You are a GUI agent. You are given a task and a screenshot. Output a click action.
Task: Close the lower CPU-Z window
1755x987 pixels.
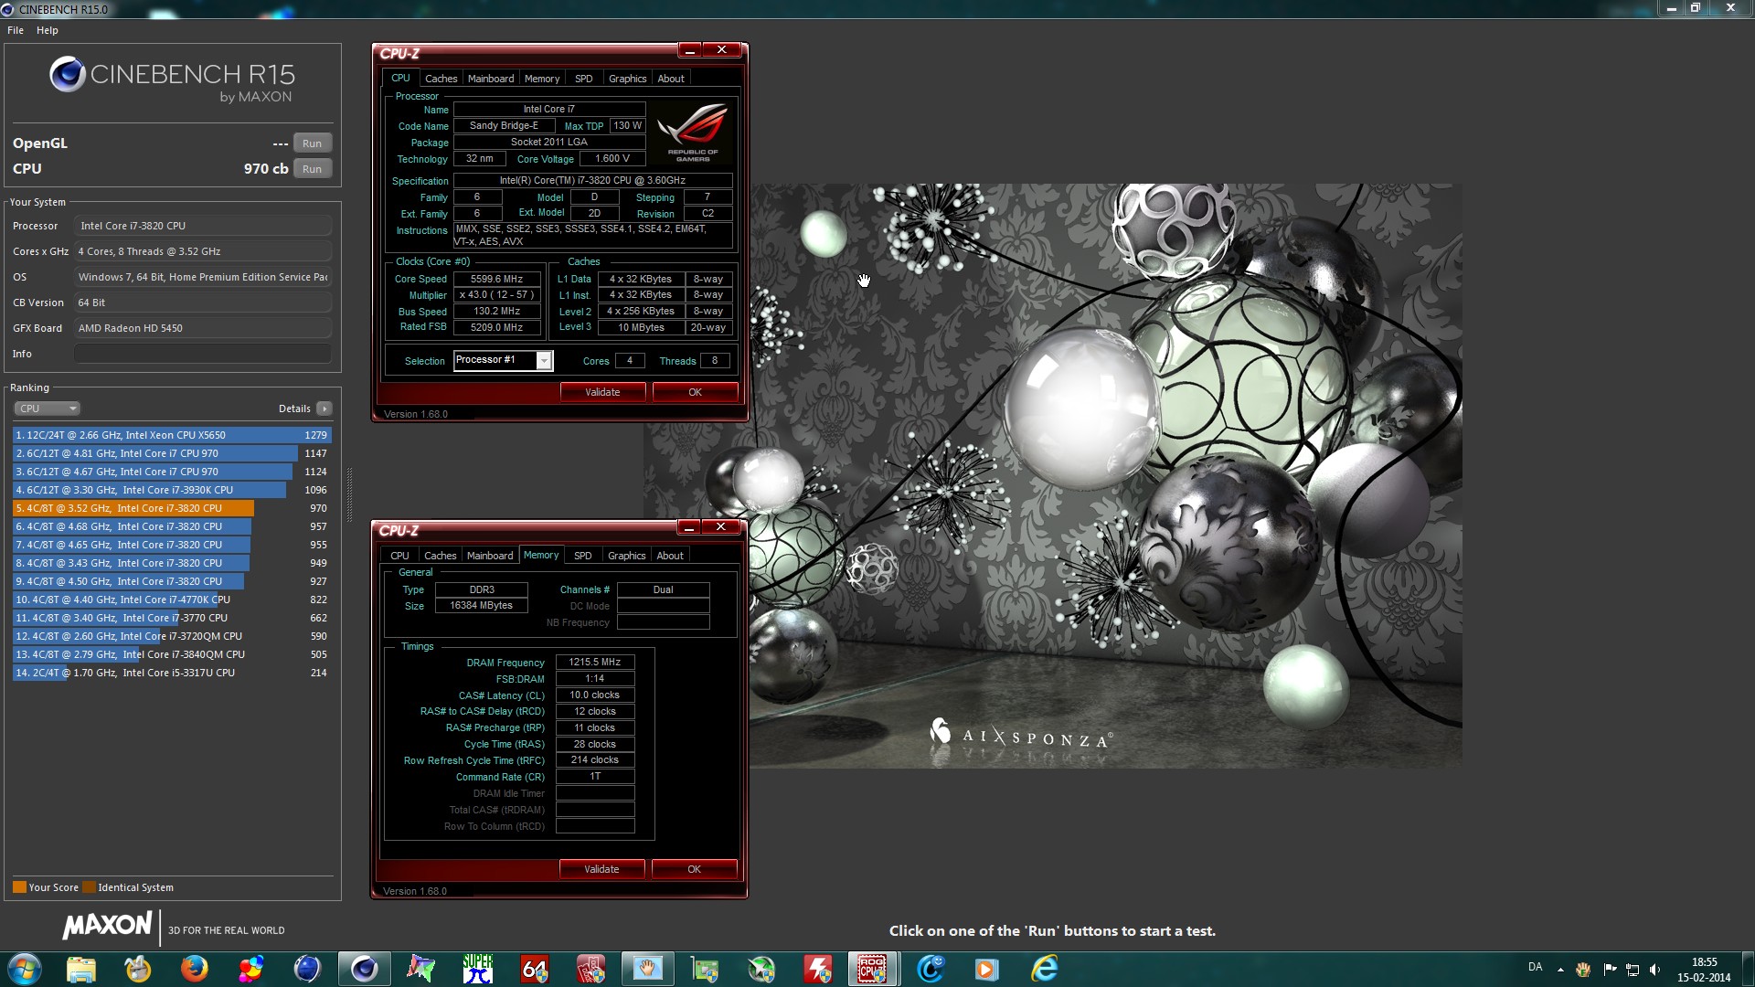[x=721, y=527]
